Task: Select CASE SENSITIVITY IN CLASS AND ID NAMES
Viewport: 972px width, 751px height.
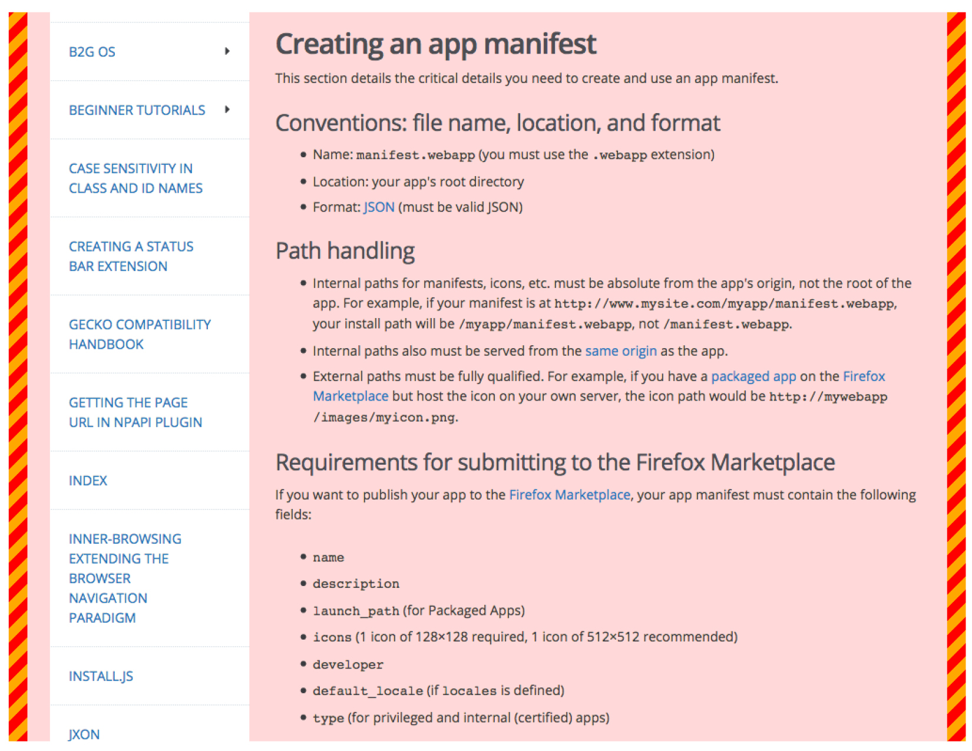Action: coord(135,178)
